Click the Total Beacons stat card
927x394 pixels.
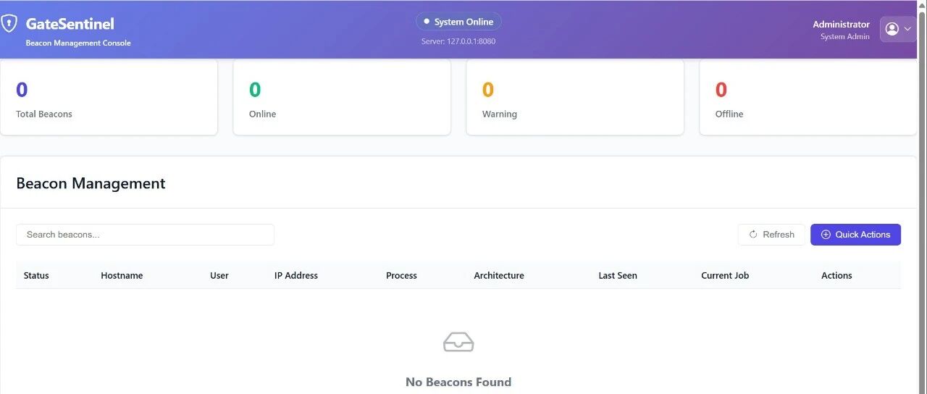[109, 97]
